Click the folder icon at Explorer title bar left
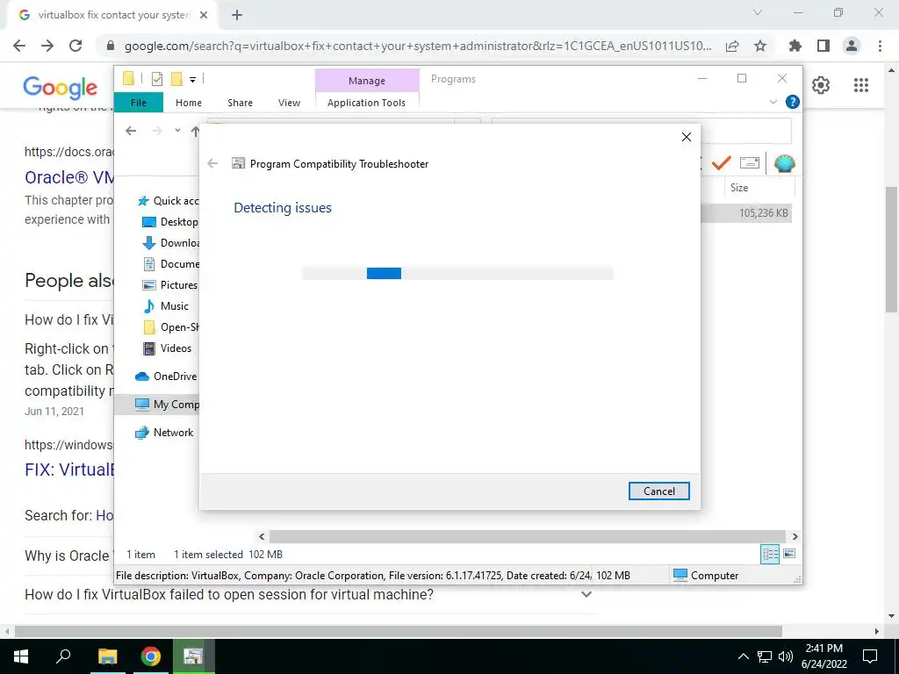The width and height of the screenshot is (899, 674). click(128, 78)
